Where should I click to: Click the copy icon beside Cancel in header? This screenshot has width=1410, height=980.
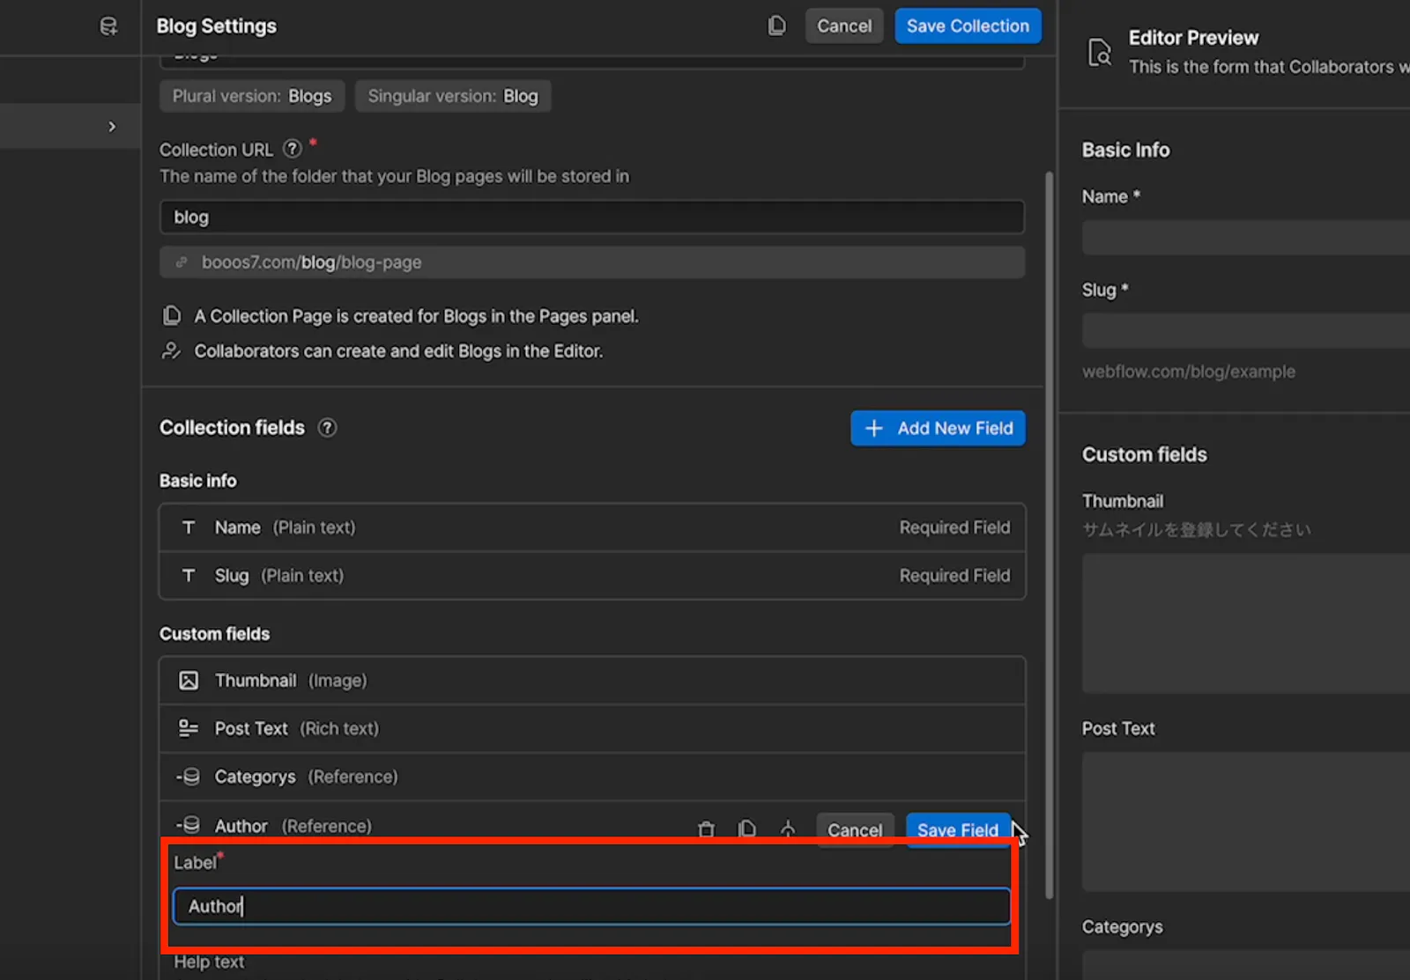tap(776, 26)
